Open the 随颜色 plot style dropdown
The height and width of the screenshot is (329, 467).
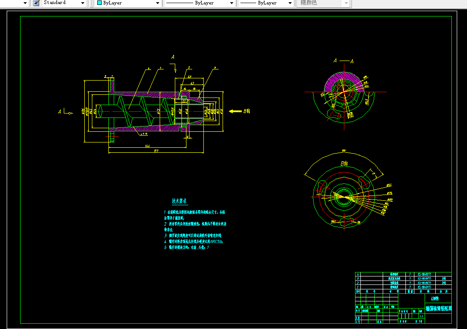[x=324, y=3]
